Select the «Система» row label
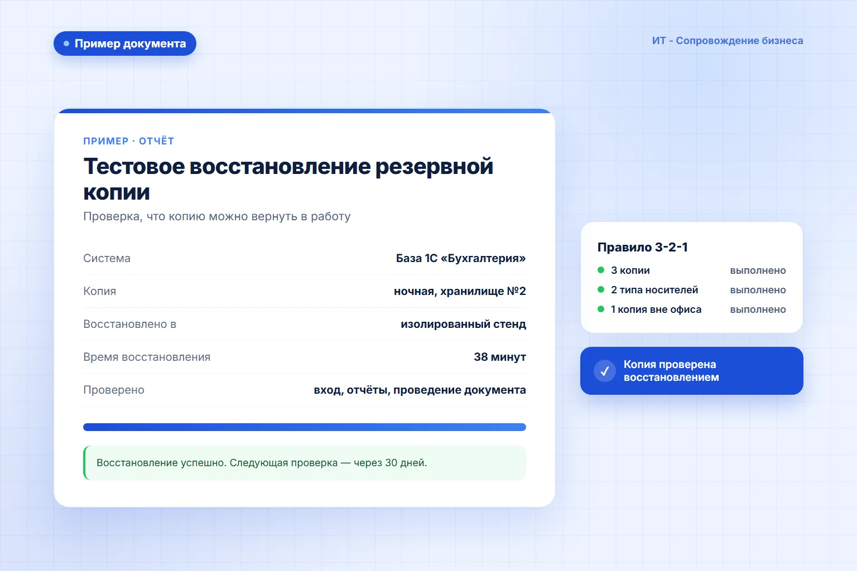 tap(107, 258)
